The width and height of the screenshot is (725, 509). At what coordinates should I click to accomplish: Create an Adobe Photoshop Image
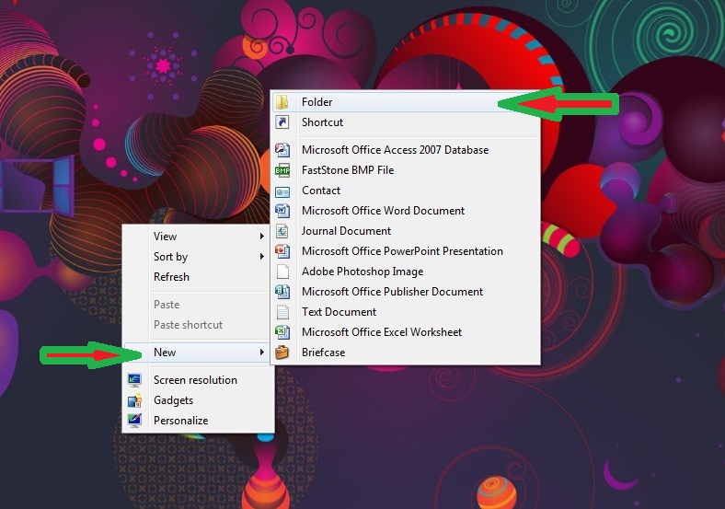405,272
